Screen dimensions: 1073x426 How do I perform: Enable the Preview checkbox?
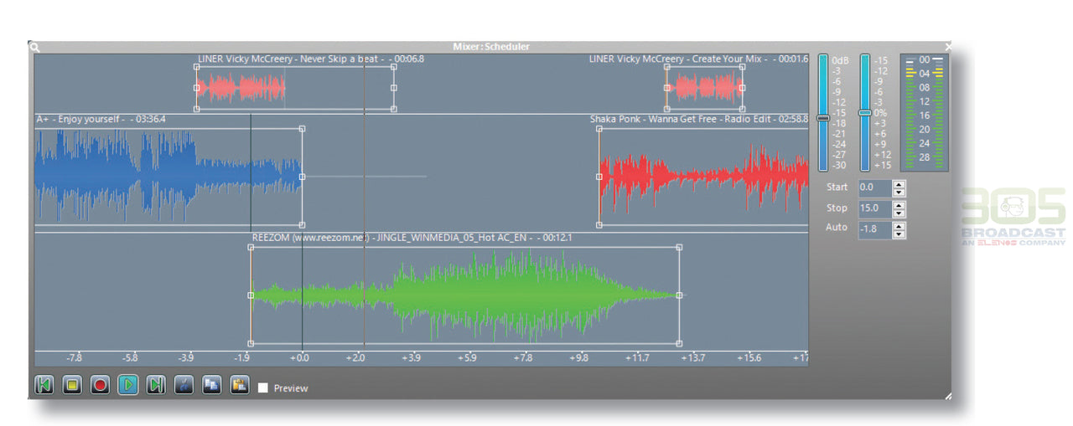[x=263, y=388]
